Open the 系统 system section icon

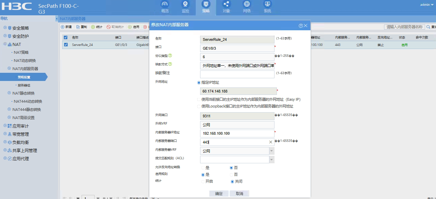[x=267, y=4]
